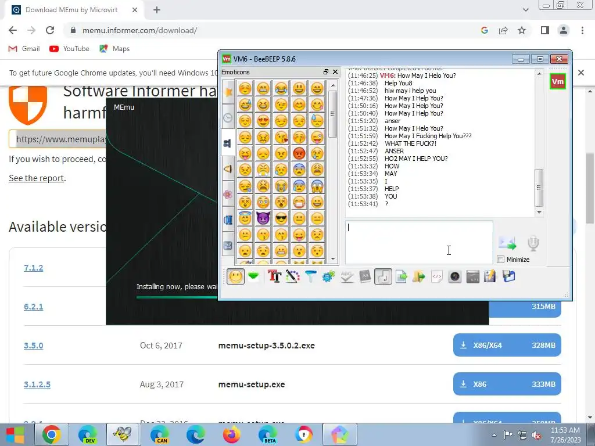The image size is (595, 446).
Task: Insert the tears of joy emoji
Action: click(281, 88)
